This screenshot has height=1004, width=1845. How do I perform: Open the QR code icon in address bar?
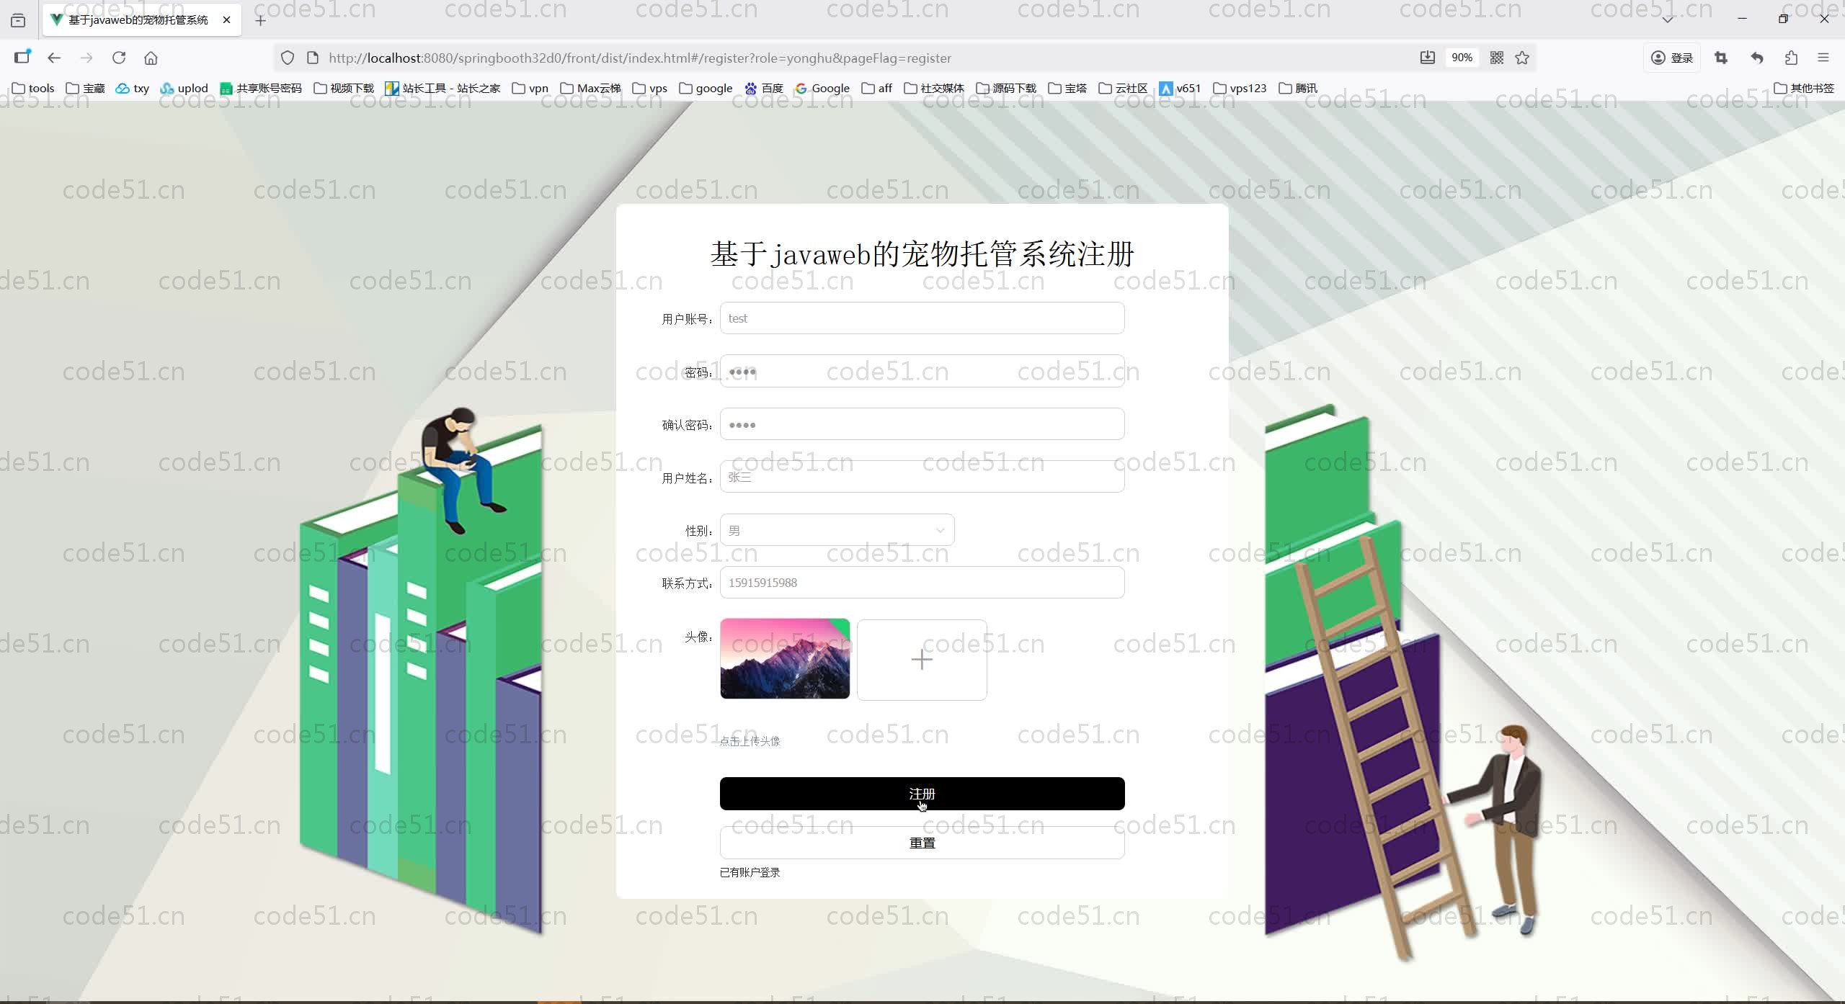point(1497,58)
